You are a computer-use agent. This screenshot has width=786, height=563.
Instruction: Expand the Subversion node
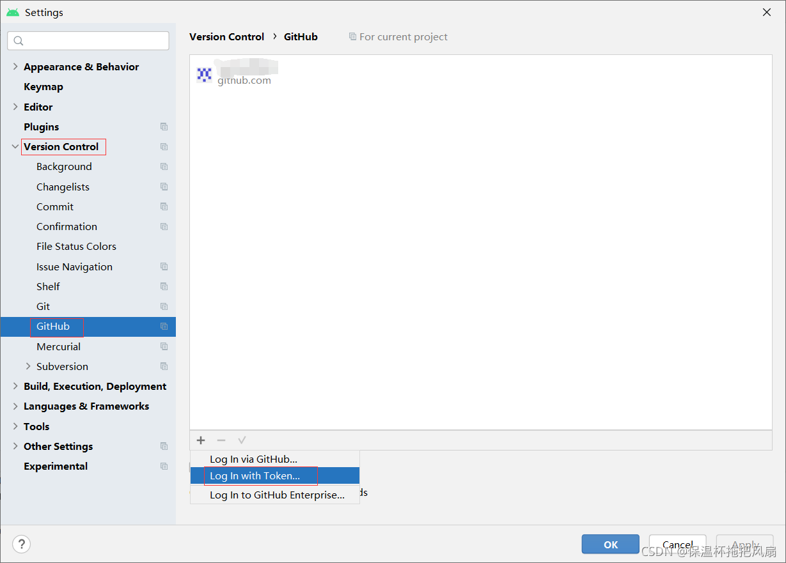pos(28,366)
